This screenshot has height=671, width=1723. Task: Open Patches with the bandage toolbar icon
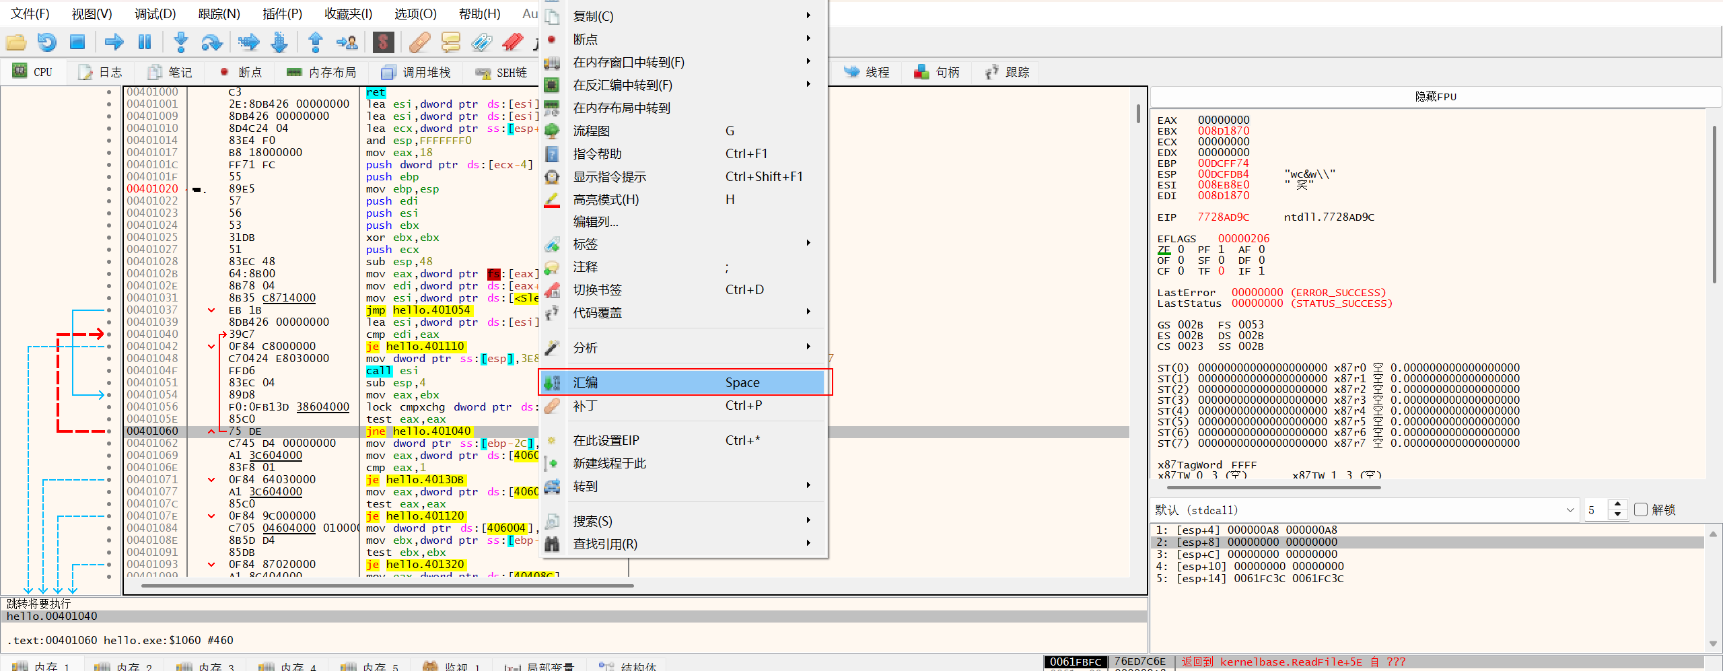[x=419, y=42]
